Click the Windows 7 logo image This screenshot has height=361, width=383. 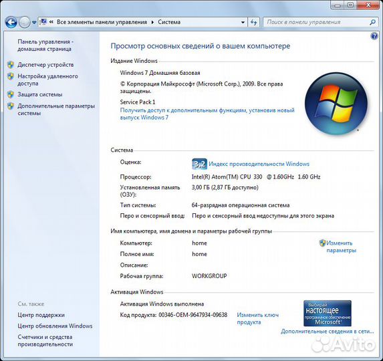[x=336, y=104]
